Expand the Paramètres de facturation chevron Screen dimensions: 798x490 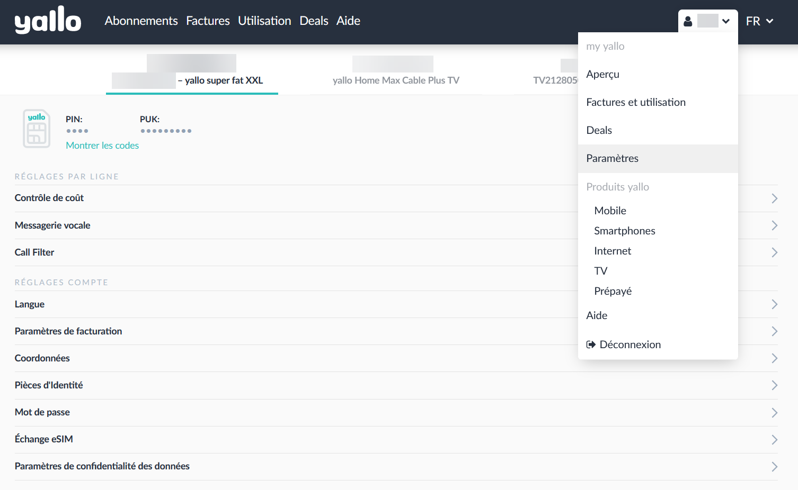point(774,331)
